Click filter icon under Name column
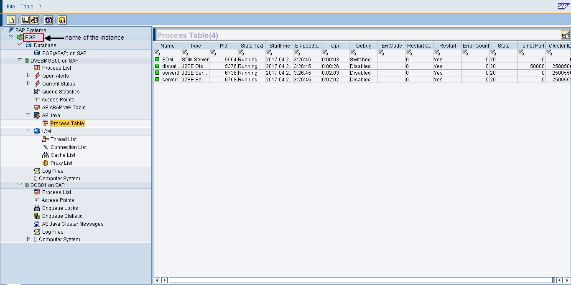The image size is (571, 285). point(157,53)
